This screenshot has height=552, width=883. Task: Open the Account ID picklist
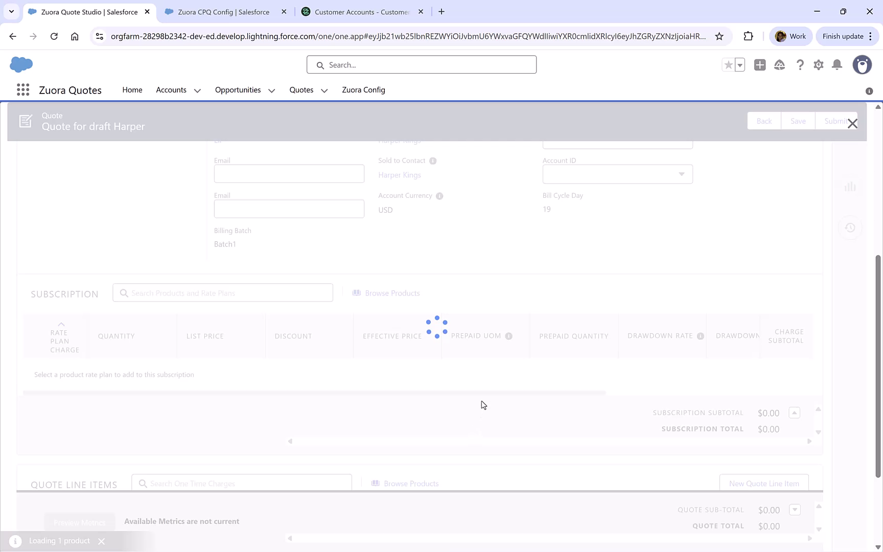point(682,174)
